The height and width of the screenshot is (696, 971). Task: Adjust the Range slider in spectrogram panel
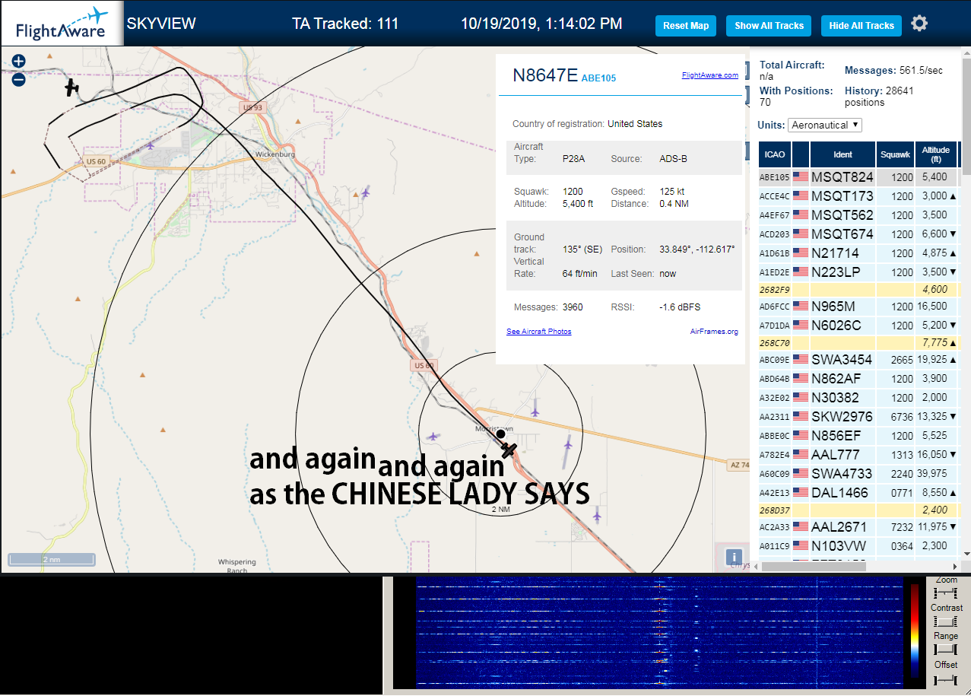(x=946, y=649)
